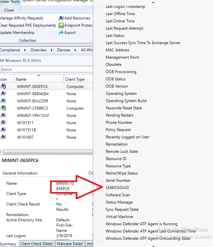Image resolution: width=213 pixels, height=247 pixels.
Task: Click Overview in the breadcrumb
Action: pos(39,50)
